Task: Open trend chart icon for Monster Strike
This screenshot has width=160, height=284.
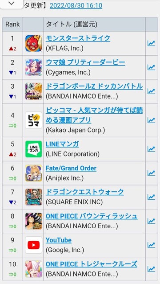Action: point(151,43)
